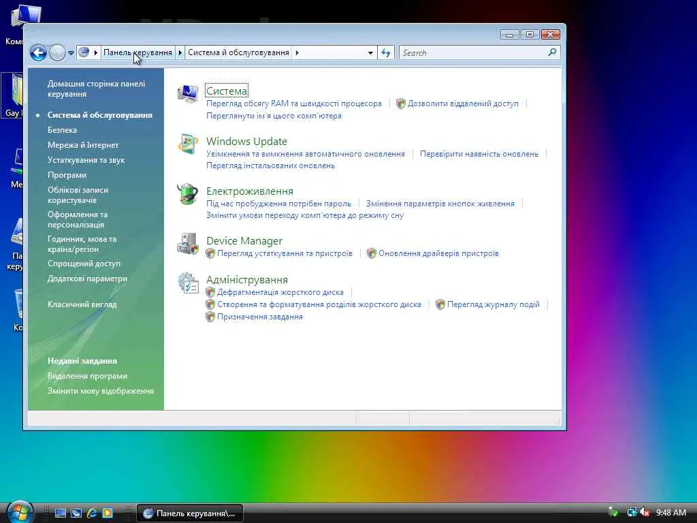697x523 pixels.
Task: Click the shield icon beside Призначення завдання
Action: tap(210, 317)
